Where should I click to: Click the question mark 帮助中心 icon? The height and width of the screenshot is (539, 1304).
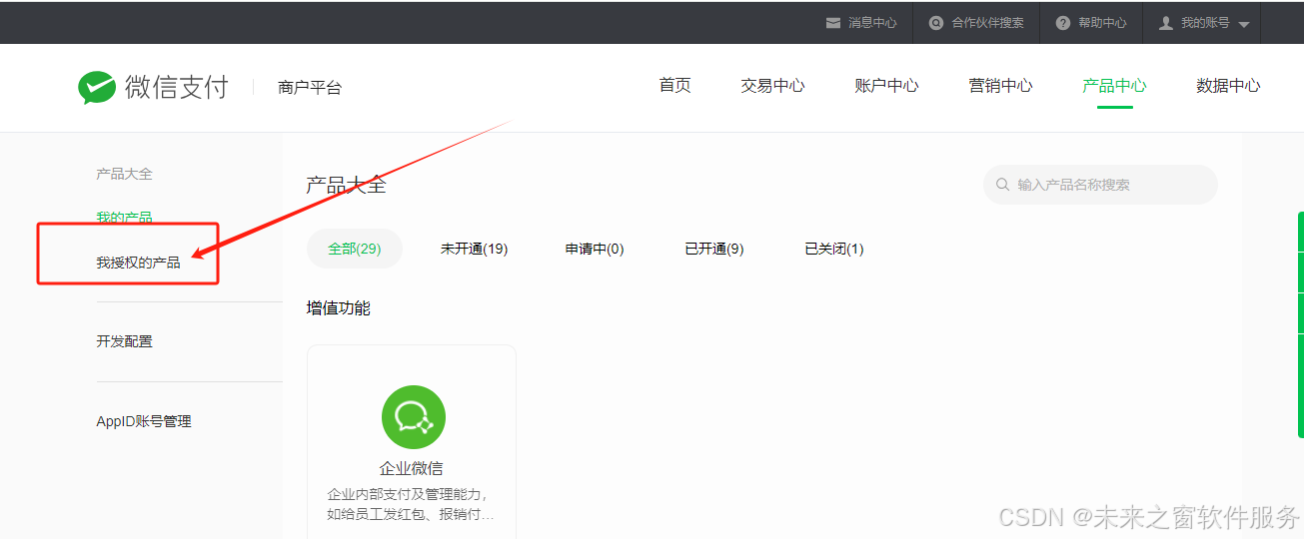1063,23
